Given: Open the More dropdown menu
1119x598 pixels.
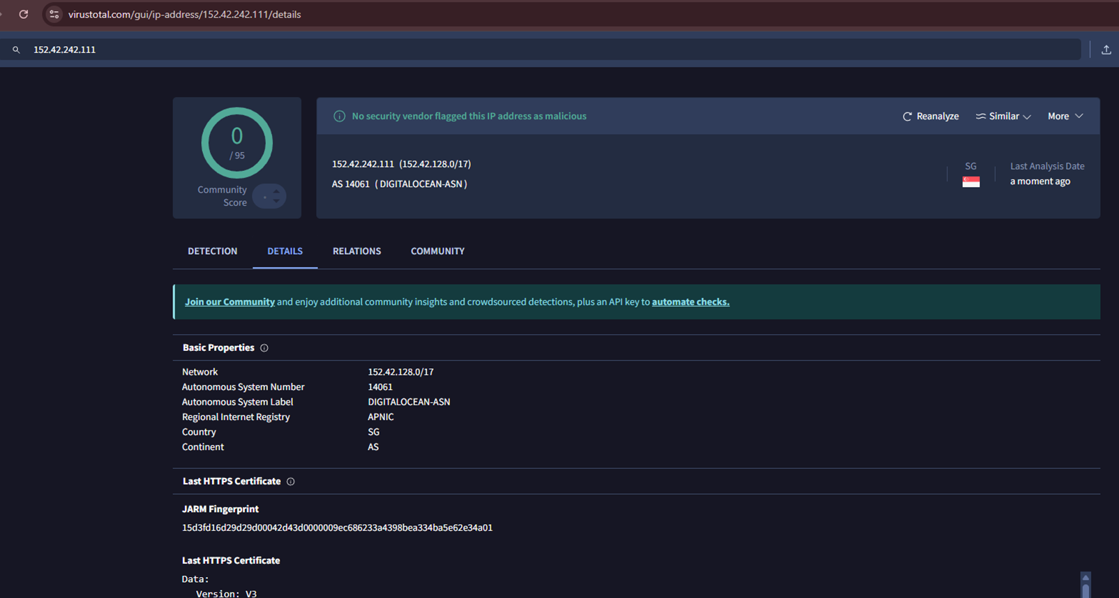Looking at the screenshot, I should pos(1065,117).
